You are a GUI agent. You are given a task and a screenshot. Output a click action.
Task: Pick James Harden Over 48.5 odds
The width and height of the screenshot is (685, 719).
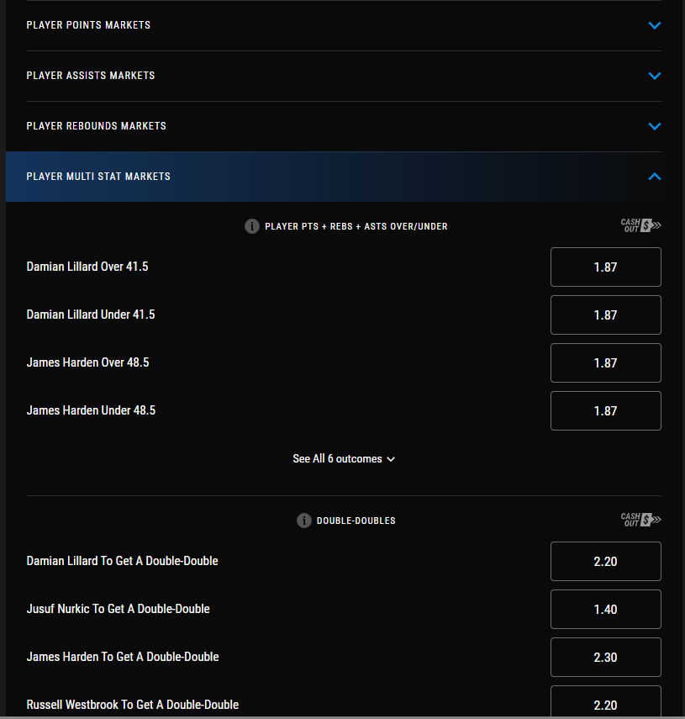click(605, 363)
